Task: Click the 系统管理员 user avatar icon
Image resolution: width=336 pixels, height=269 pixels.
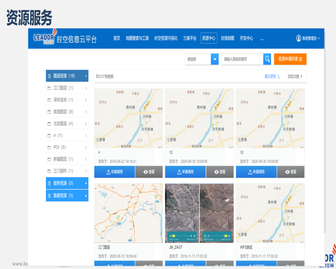Action: (x=298, y=38)
